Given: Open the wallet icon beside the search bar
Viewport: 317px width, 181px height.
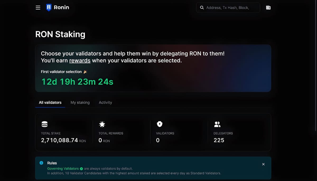Looking at the screenshot, I should click(x=268, y=7).
